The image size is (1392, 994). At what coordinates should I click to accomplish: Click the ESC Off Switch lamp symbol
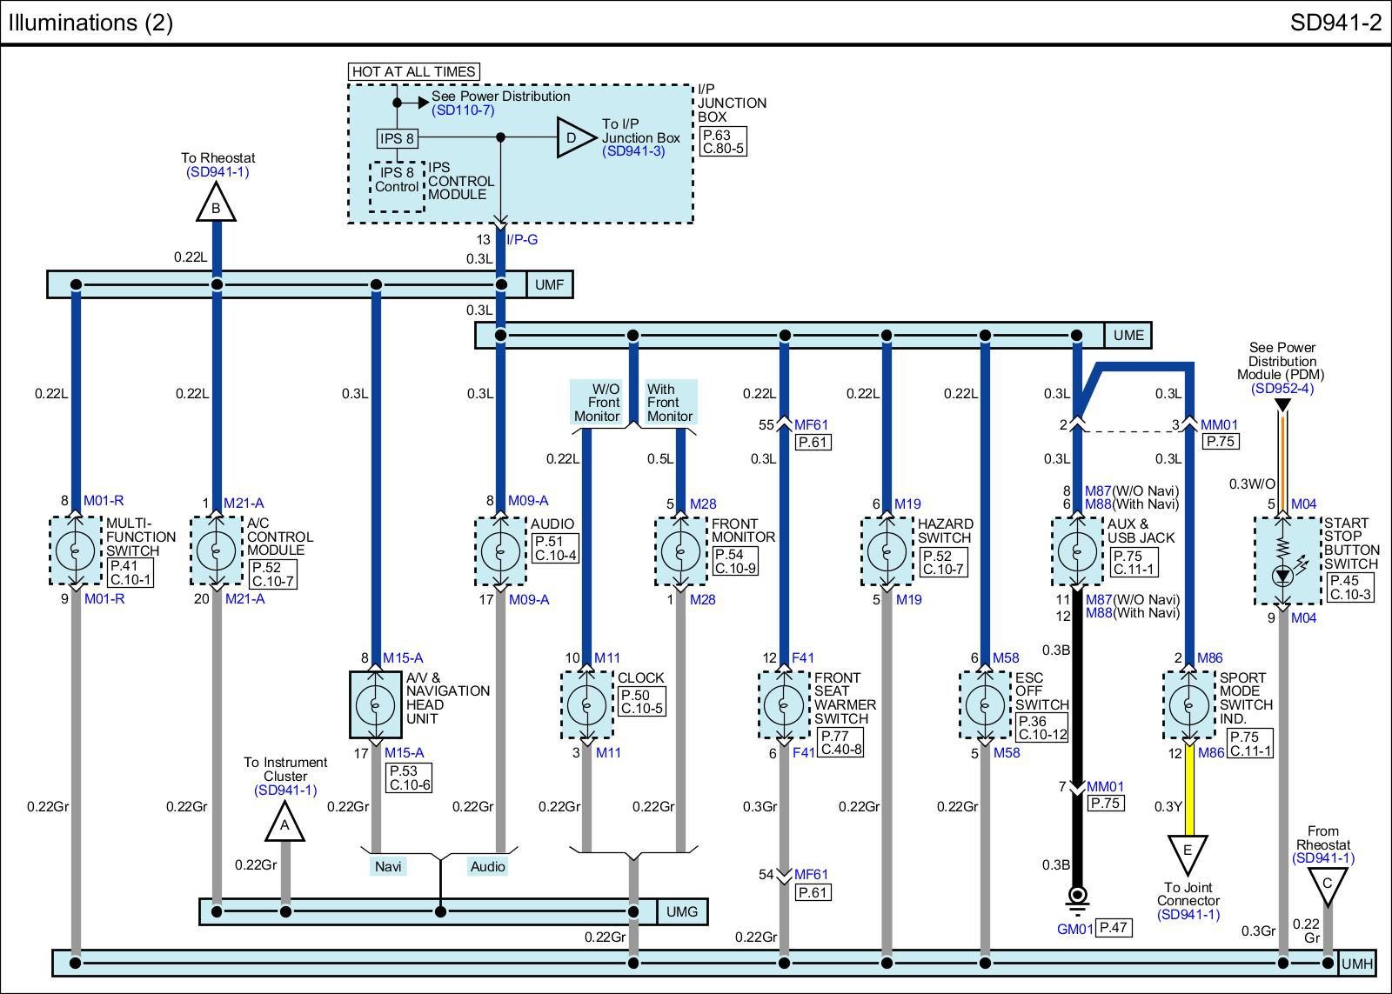click(x=985, y=705)
